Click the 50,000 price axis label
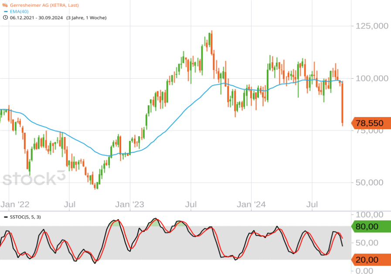 369,182
